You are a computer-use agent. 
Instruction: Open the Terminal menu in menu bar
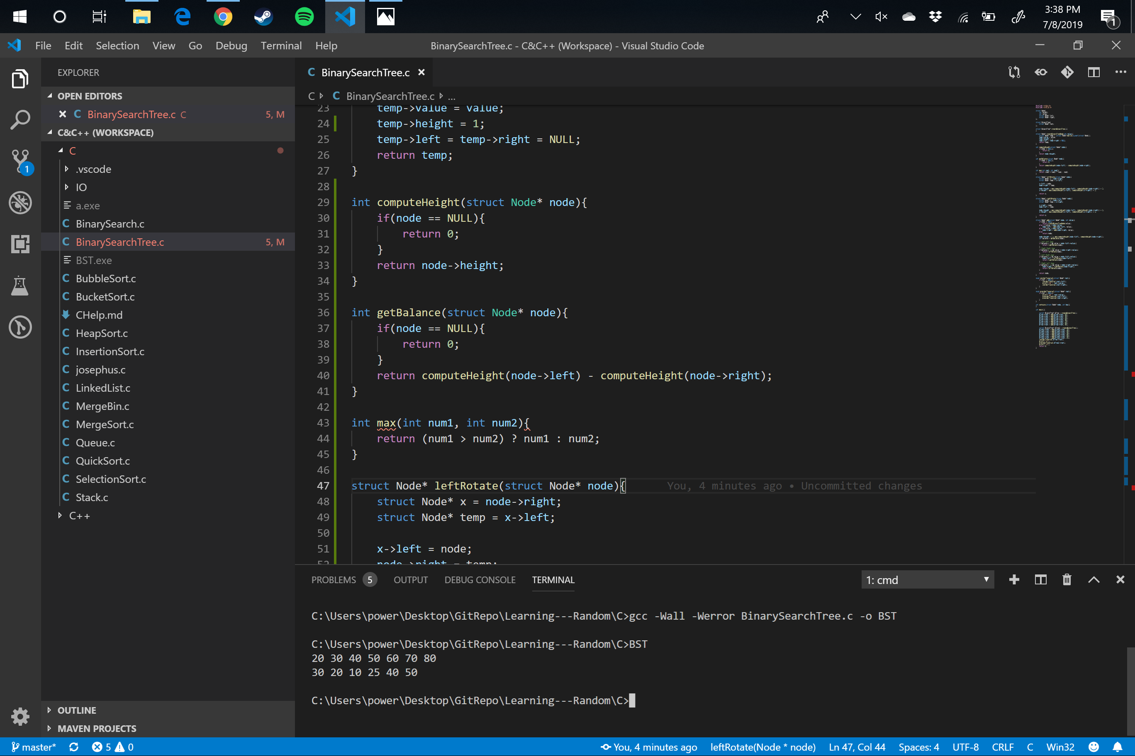[281, 45]
